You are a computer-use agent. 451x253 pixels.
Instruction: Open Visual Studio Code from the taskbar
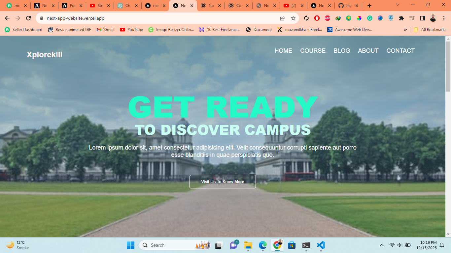(321, 245)
